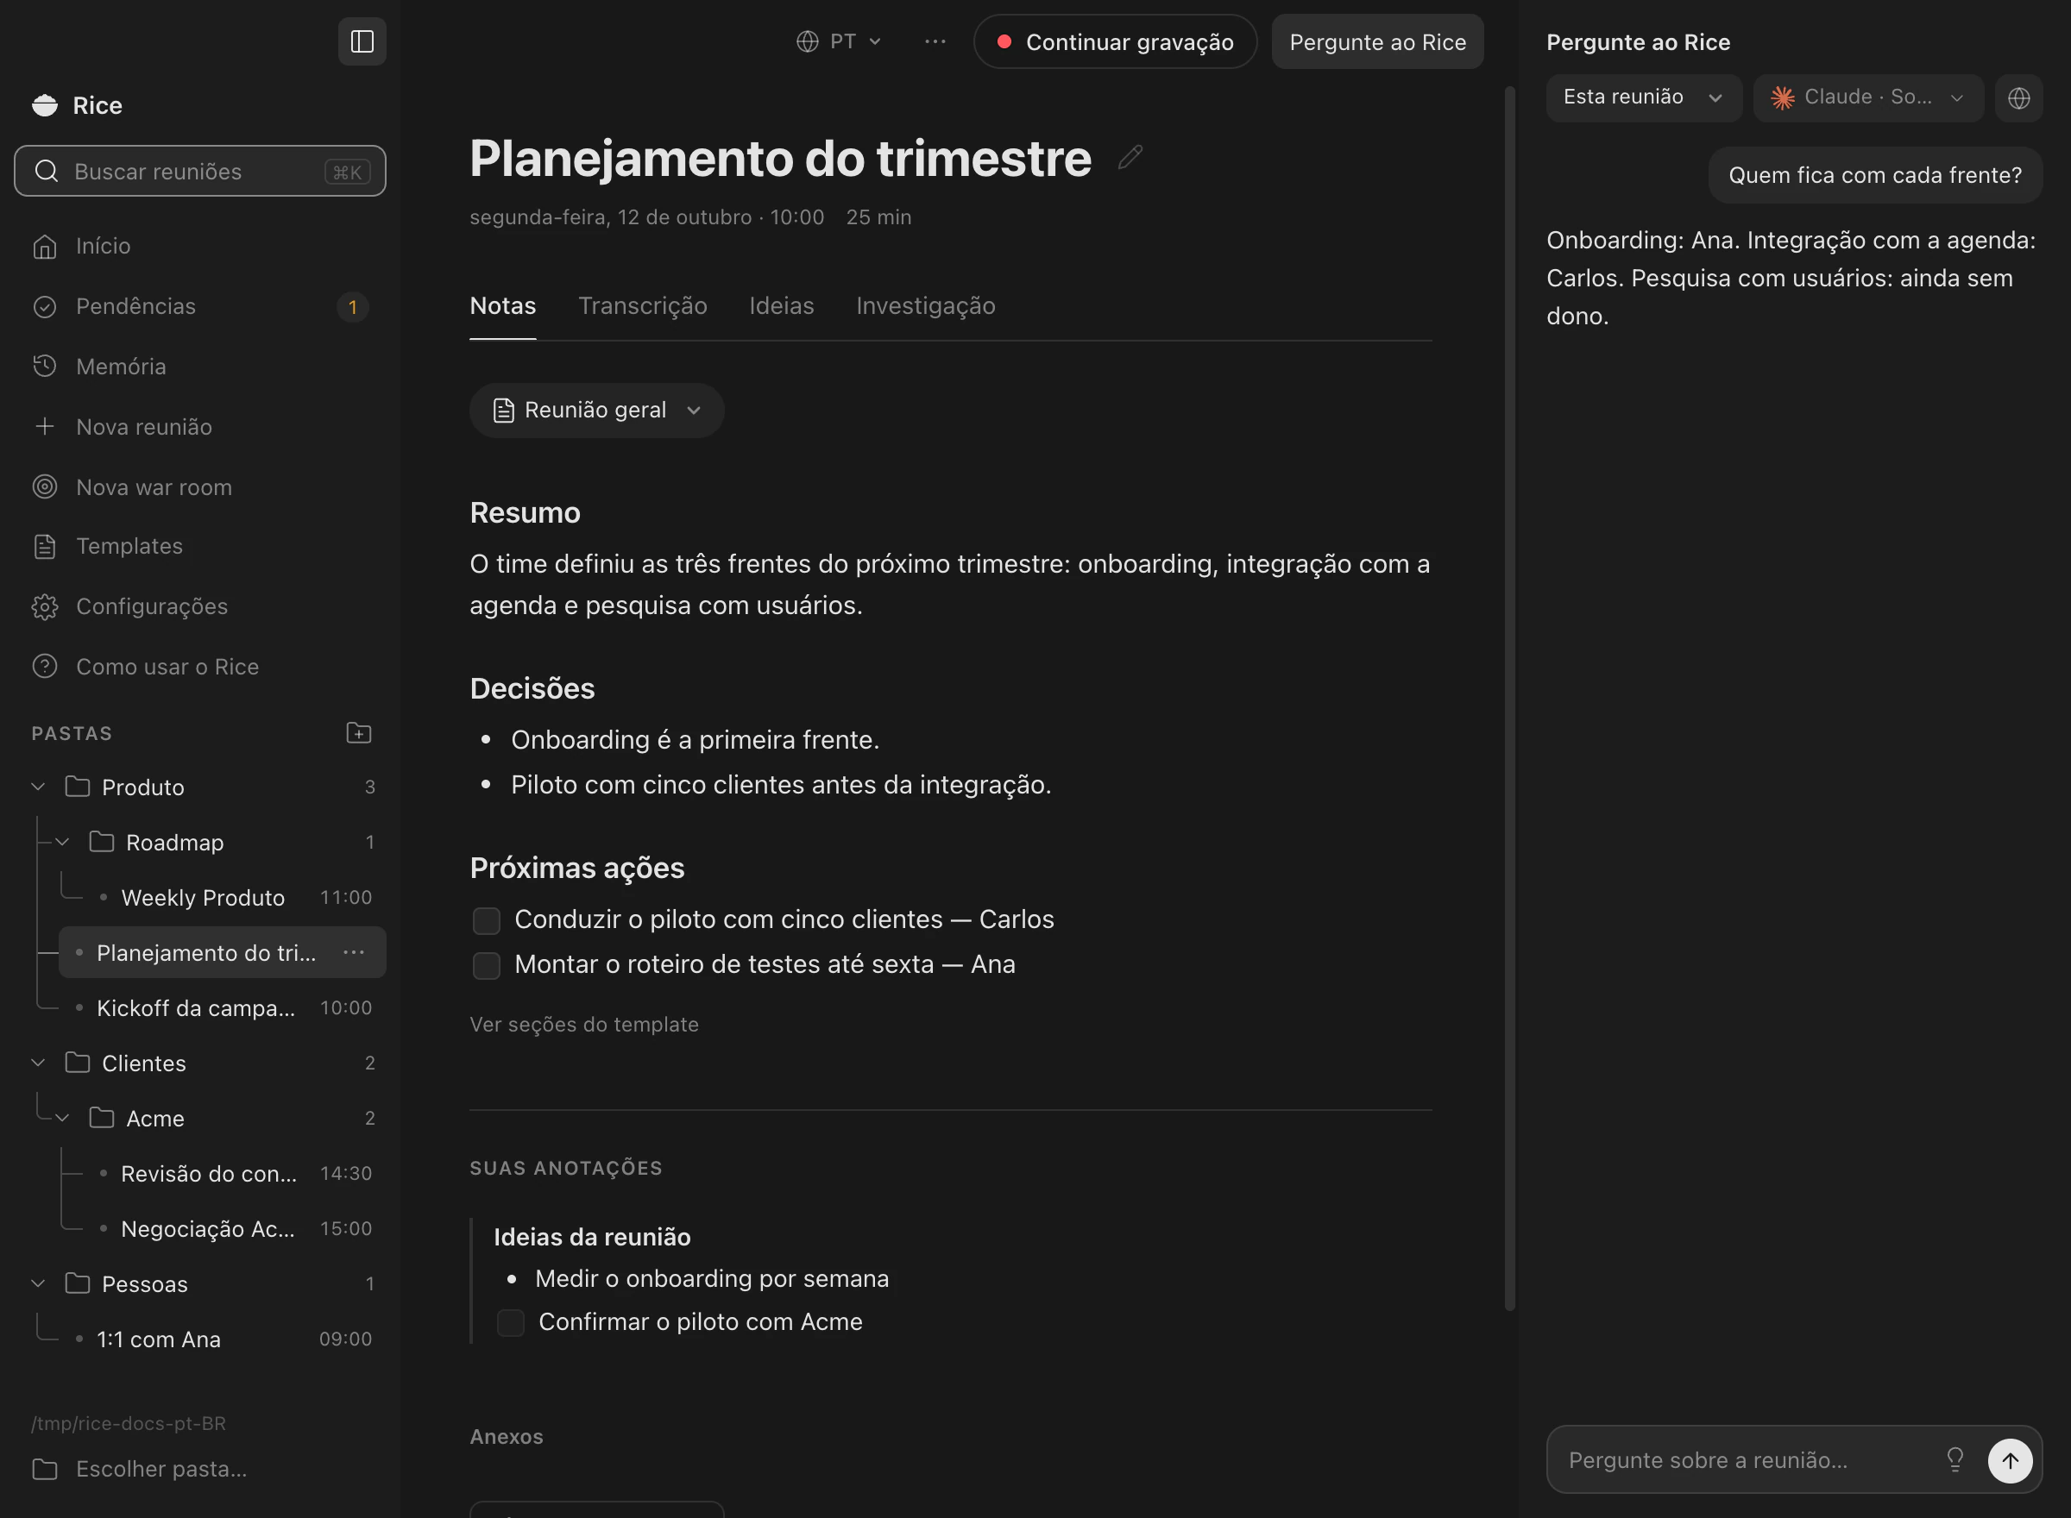Create a new folder with the PASTAS plus icon
Screen dimensions: 2071x1518
coord(358,732)
